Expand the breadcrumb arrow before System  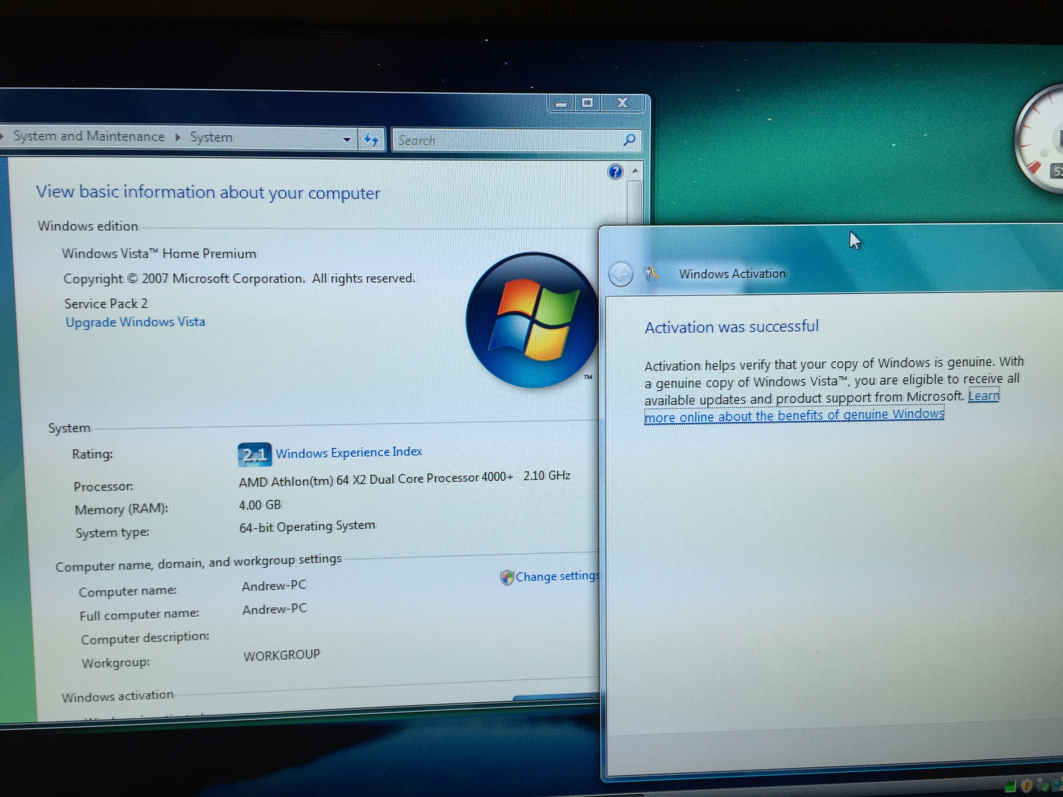(x=178, y=137)
